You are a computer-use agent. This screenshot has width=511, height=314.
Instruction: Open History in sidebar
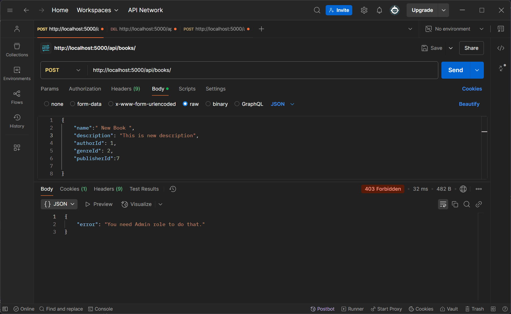point(17,121)
